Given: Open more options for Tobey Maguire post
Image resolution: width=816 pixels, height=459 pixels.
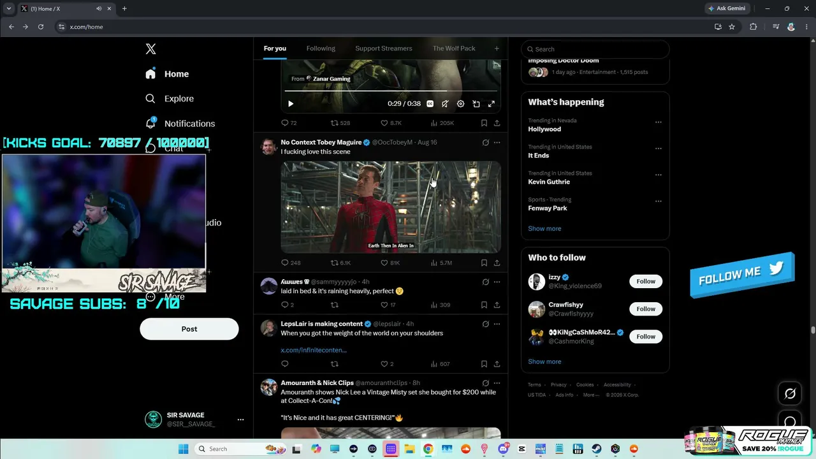Looking at the screenshot, I should pos(497,142).
